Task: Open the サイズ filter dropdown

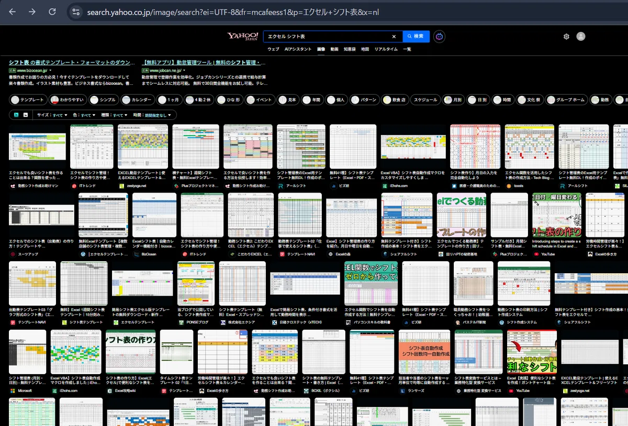Action: pyautogui.click(x=52, y=115)
